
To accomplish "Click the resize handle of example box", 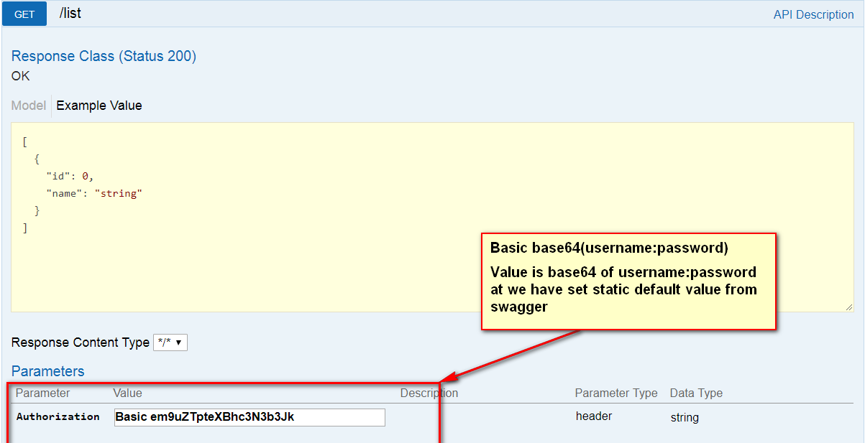I will click(x=850, y=307).
